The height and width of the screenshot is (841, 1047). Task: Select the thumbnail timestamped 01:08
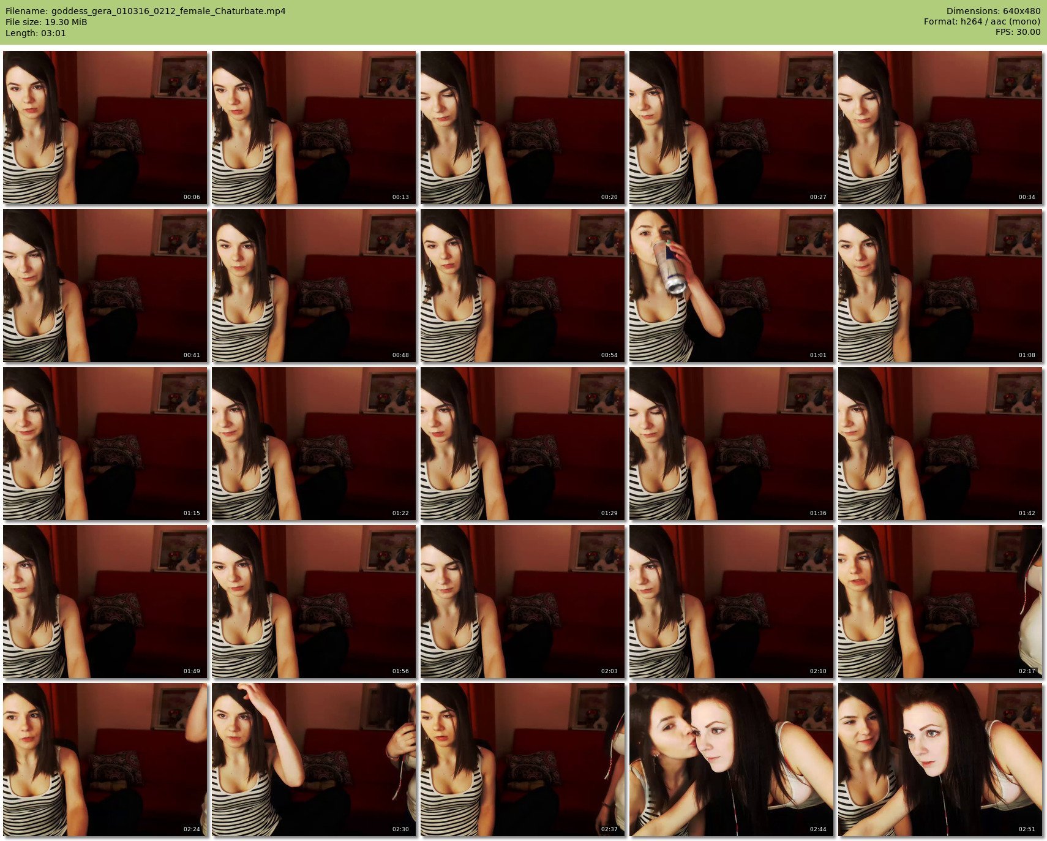tap(940, 285)
